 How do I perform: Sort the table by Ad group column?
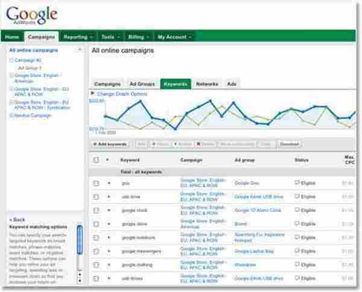[x=245, y=160]
